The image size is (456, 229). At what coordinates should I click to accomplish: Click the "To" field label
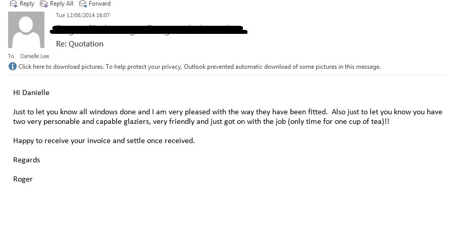(x=11, y=56)
